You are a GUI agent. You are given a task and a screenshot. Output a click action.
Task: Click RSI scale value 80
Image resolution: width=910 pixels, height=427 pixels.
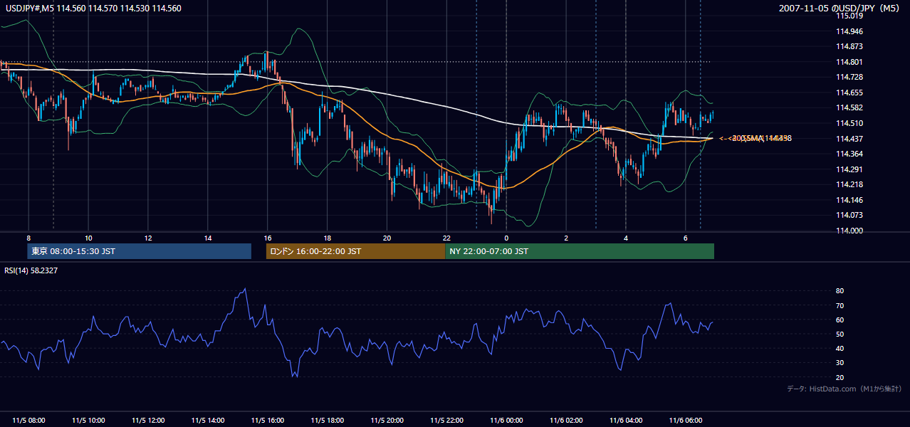click(840, 291)
